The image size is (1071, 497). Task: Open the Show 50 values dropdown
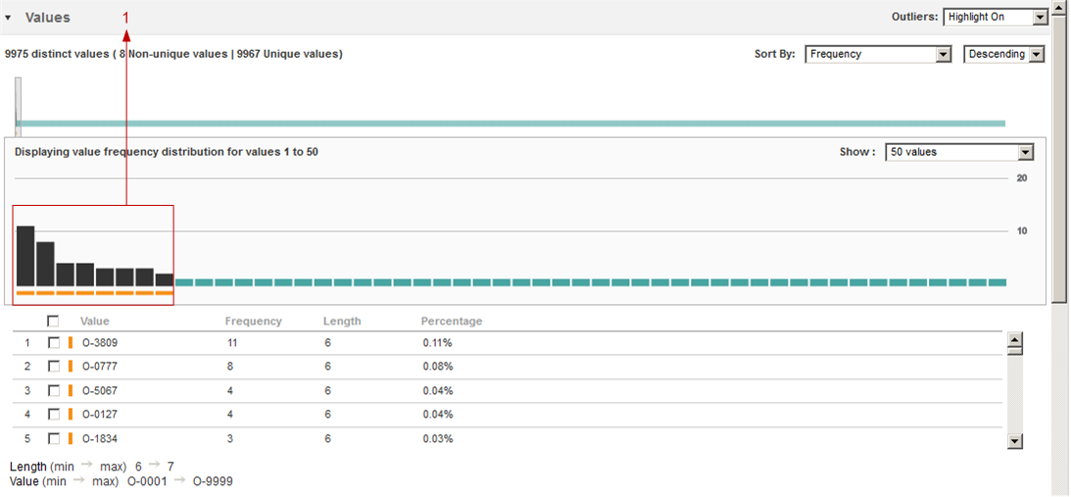(x=959, y=153)
